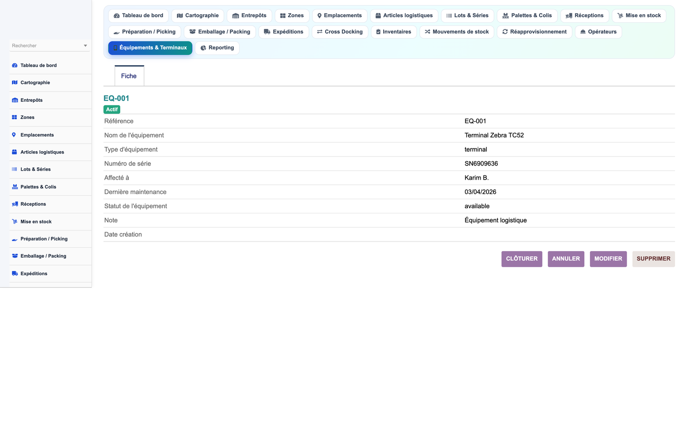Click the Mise en stock cart icon in sidebar
The height and width of the screenshot is (425, 687).
pyautogui.click(x=15, y=222)
